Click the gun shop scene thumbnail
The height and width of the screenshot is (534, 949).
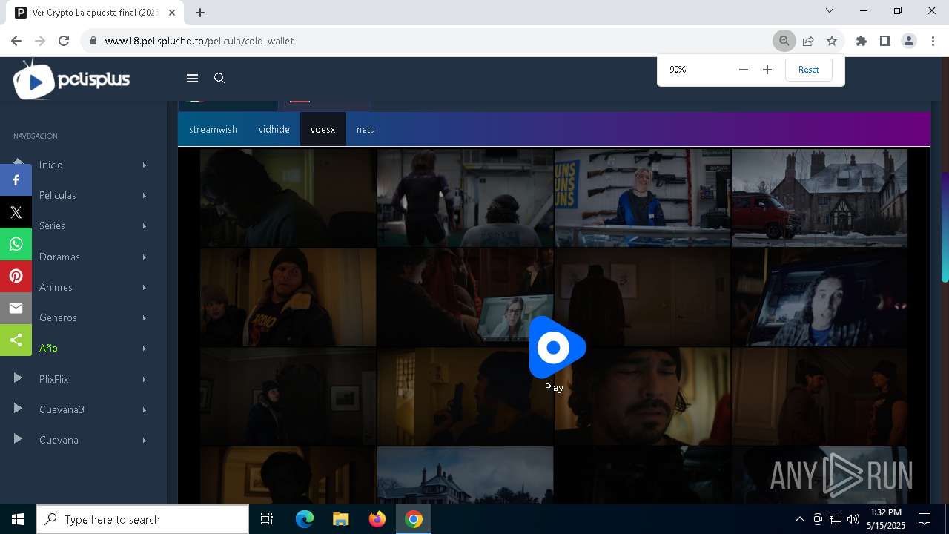tap(642, 197)
